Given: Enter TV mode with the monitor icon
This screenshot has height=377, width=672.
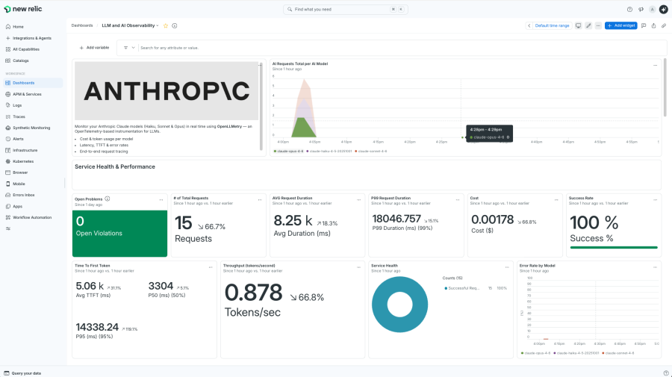Looking at the screenshot, I should coord(578,25).
